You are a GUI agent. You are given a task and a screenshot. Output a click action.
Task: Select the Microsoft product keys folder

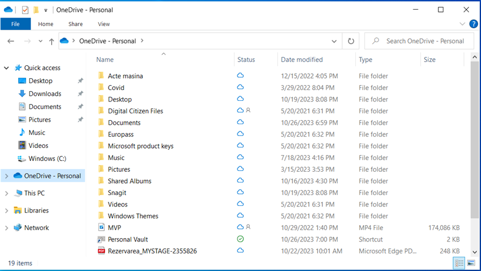point(140,146)
